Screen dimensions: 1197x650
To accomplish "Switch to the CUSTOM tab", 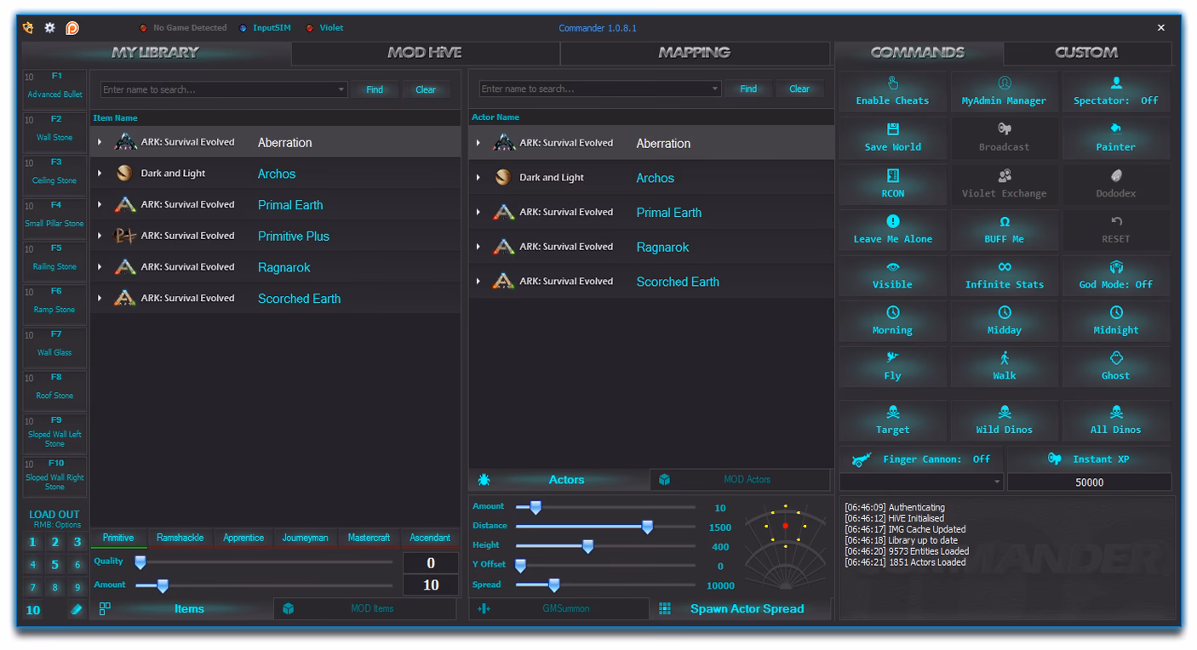I will (x=1086, y=53).
